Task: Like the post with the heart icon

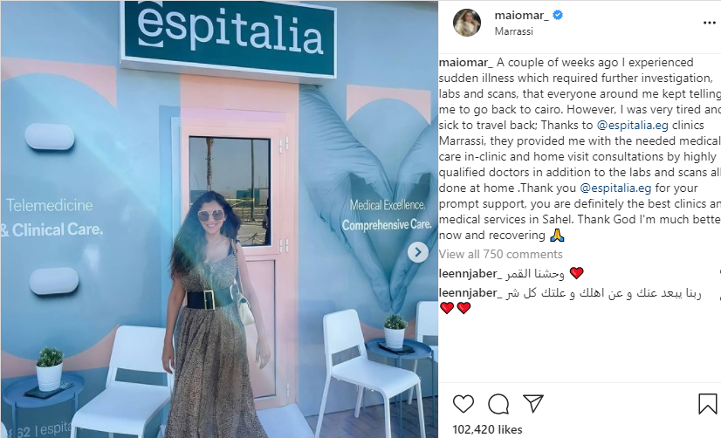Action: 463,404
